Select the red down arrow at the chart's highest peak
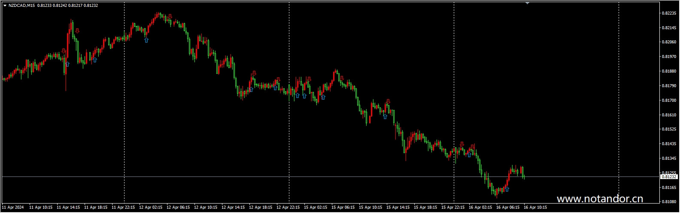The image size is (680, 213). tap(170, 16)
